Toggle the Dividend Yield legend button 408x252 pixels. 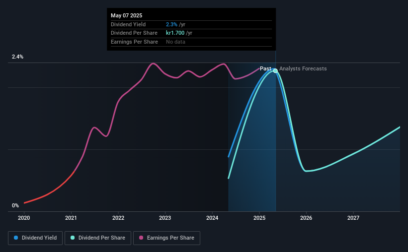click(x=35, y=238)
